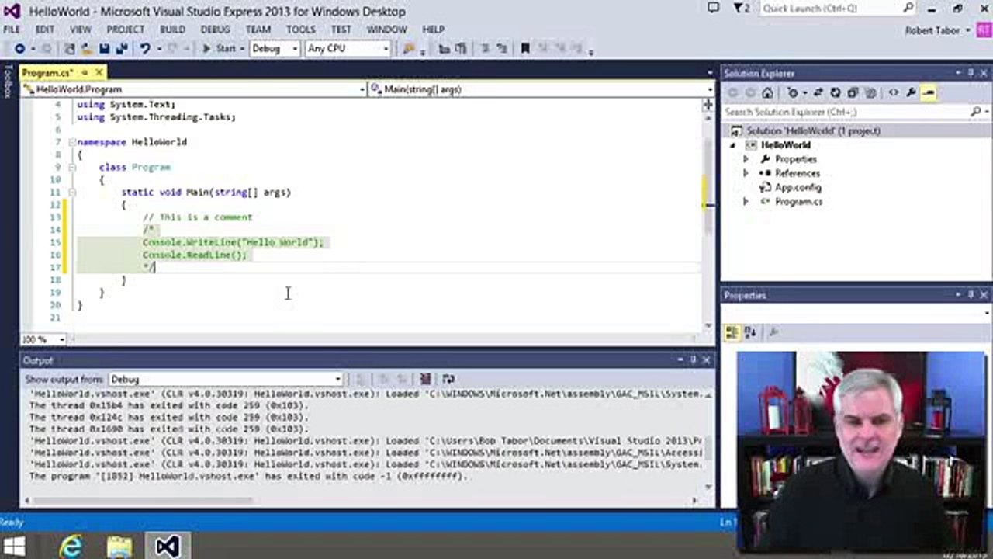Open the FILE menu

pos(12,30)
